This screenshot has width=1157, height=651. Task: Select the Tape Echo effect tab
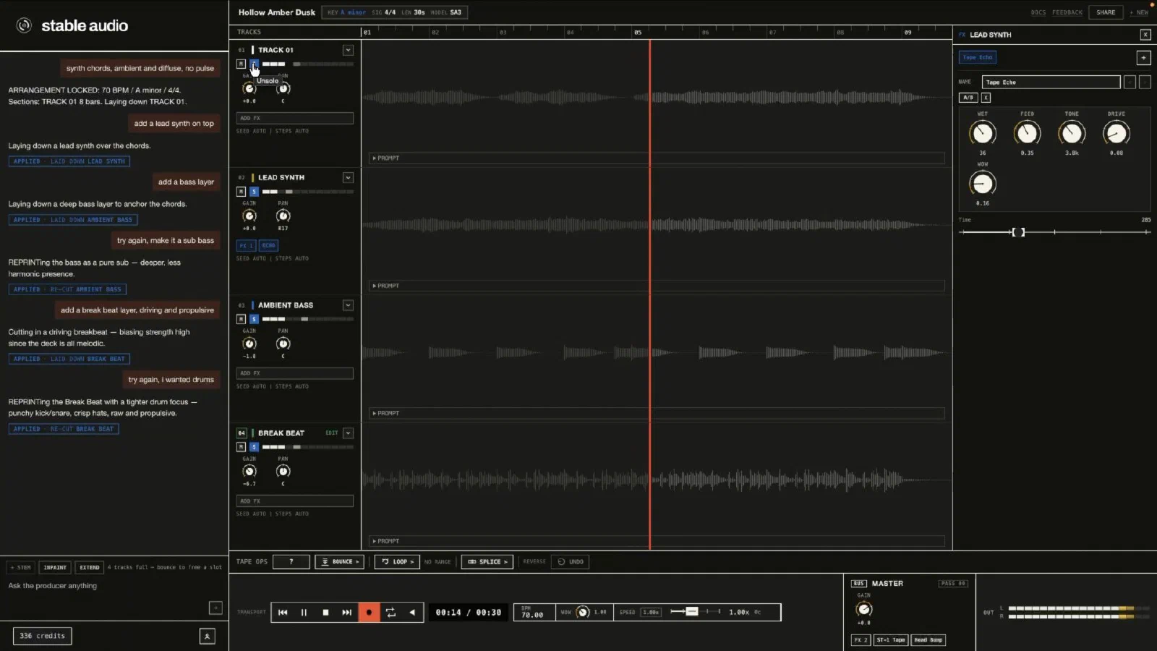pyautogui.click(x=978, y=57)
